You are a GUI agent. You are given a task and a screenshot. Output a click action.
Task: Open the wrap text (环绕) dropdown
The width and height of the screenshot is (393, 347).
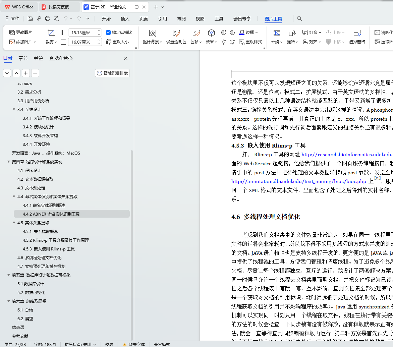tap(277, 42)
